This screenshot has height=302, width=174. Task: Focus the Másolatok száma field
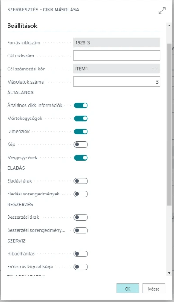coord(117,82)
